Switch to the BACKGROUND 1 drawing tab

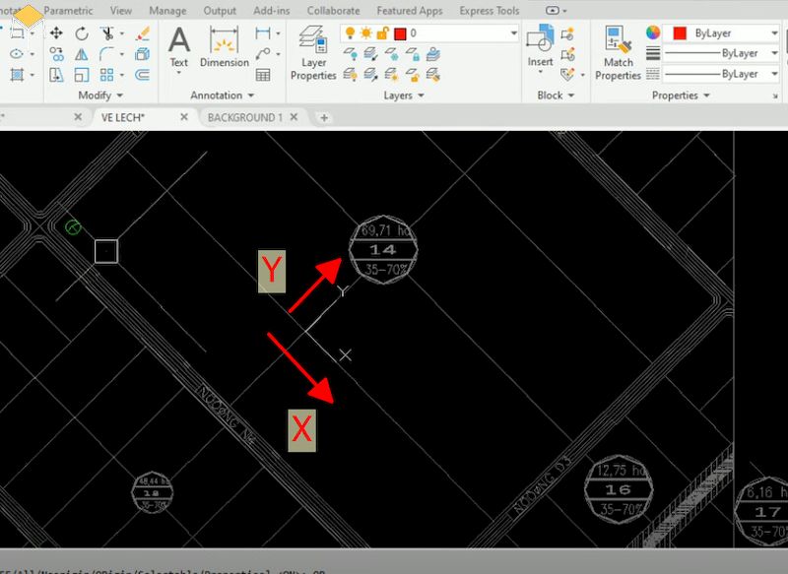click(x=244, y=117)
